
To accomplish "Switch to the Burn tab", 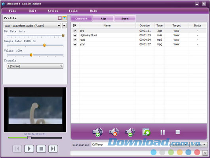I will click(125, 19).
